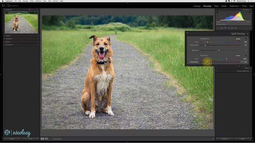Switch to the Slideshow module
Viewport: 255px width, 143px height.
click(x=234, y=6)
